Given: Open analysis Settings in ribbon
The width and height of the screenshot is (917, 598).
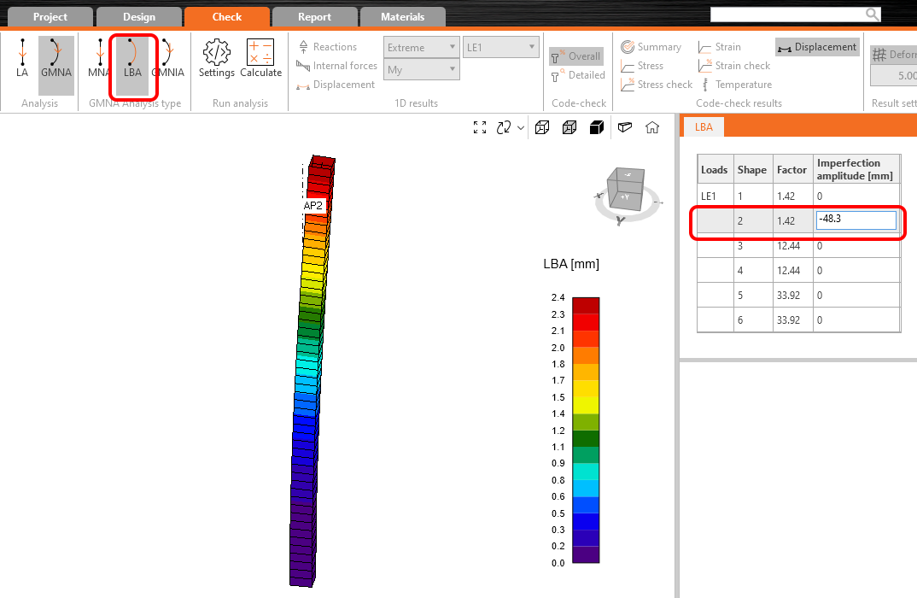Looking at the screenshot, I should click(216, 59).
